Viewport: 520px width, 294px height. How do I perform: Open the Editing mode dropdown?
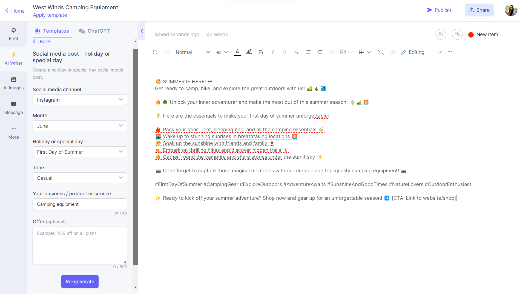[421, 52]
